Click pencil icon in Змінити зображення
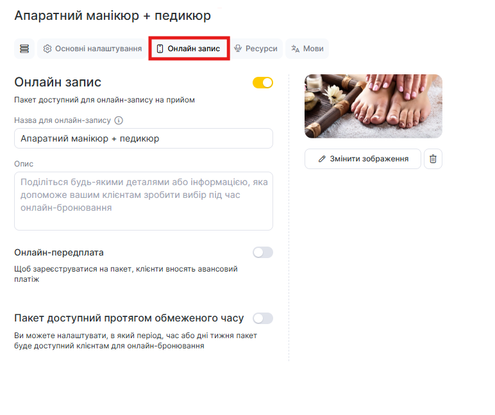Image resolution: width=495 pixels, height=415 pixels. 322,159
